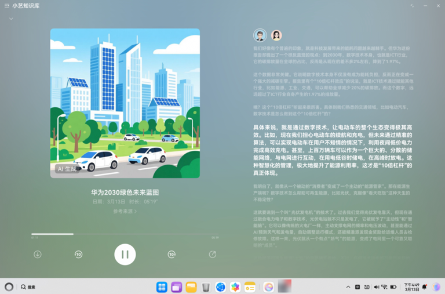Share the podcast with the arrow icon
445x294 pixels.
point(212,254)
